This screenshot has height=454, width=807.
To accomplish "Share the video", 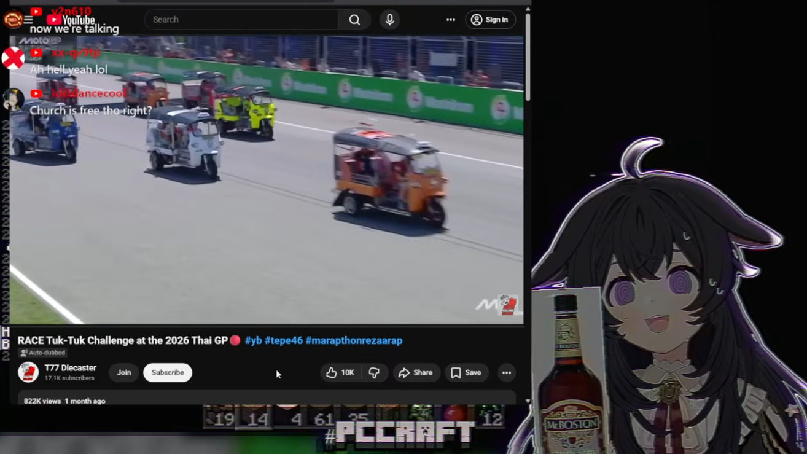I will click(416, 373).
